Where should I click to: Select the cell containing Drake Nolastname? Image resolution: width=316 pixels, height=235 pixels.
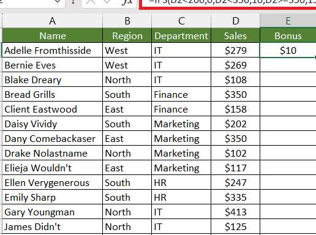point(52,153)
